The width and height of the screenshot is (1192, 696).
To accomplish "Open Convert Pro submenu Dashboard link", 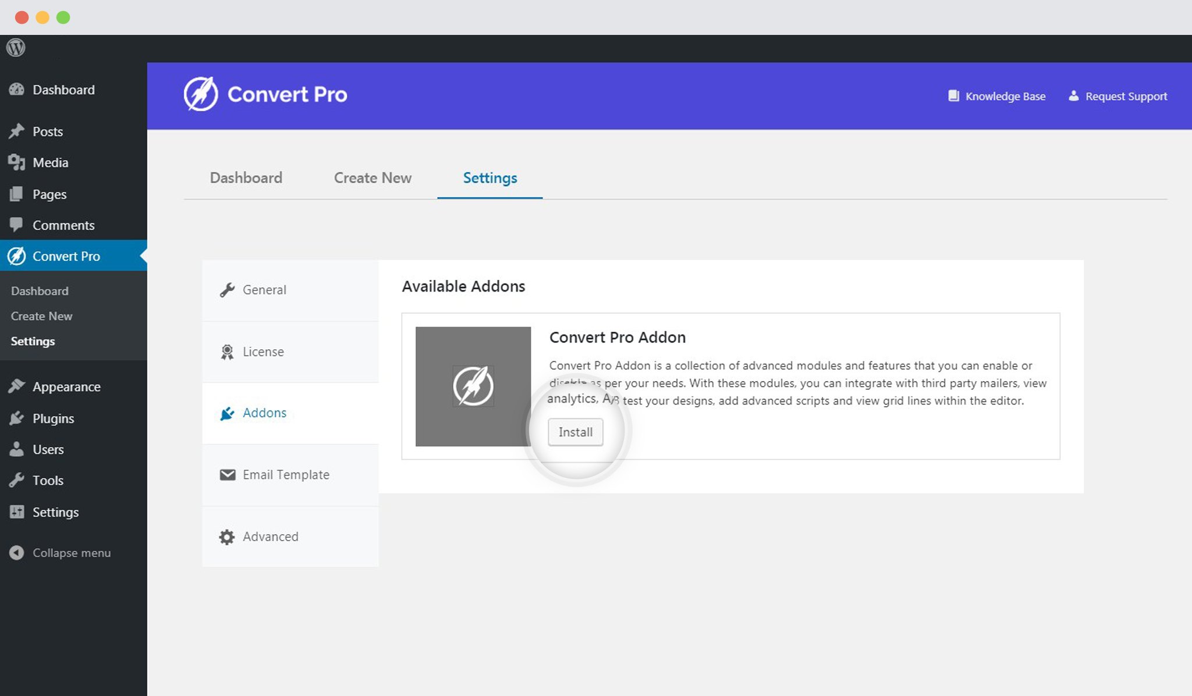I will 40,291.
